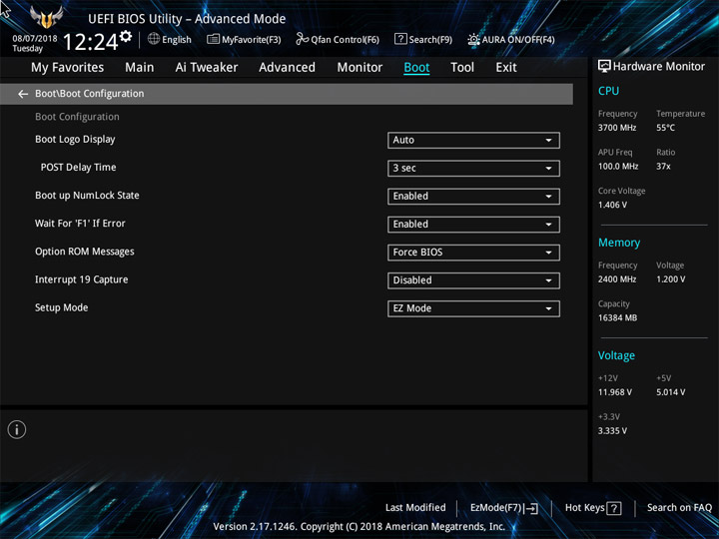The height and width of the screenshot is (539, 719).
Task: Switch to the Main tab
Action: pos(140,68)
